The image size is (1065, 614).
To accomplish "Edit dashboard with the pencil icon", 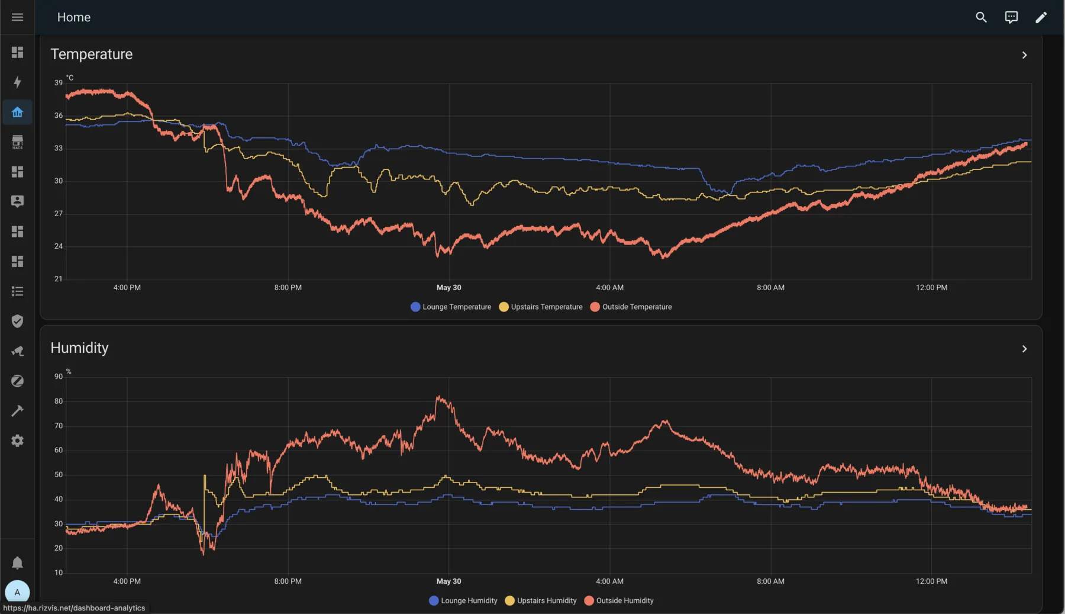I will point(1041,17).
